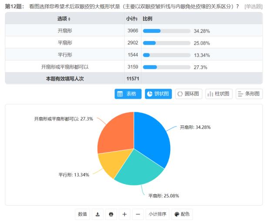Print the chart

111,214
